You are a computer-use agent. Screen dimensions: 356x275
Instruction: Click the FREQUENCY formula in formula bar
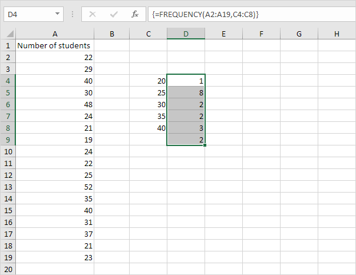(x=205, y=15)
